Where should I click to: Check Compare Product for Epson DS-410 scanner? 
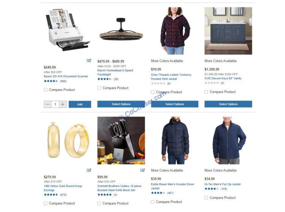click(46, 90)
